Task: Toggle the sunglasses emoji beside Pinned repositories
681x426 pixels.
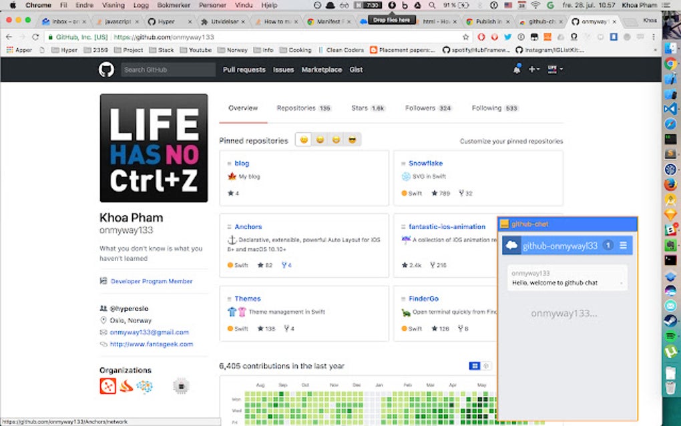Action: [352, 140]
